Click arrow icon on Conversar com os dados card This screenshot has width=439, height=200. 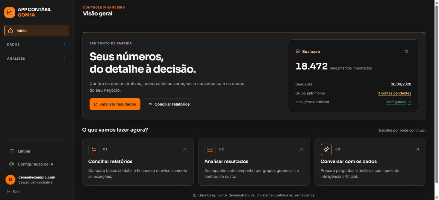417,149
